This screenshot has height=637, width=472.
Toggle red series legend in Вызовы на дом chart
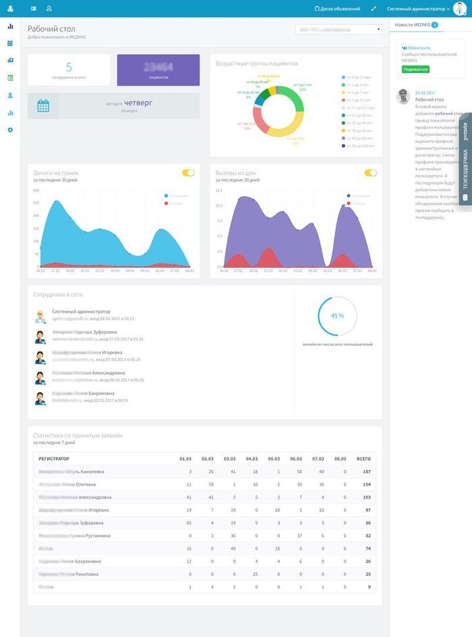coord(355,203)
